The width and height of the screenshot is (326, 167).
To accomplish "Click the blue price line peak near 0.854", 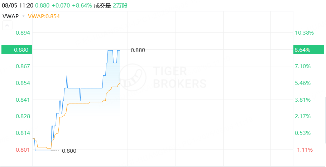I will [67, 76].
